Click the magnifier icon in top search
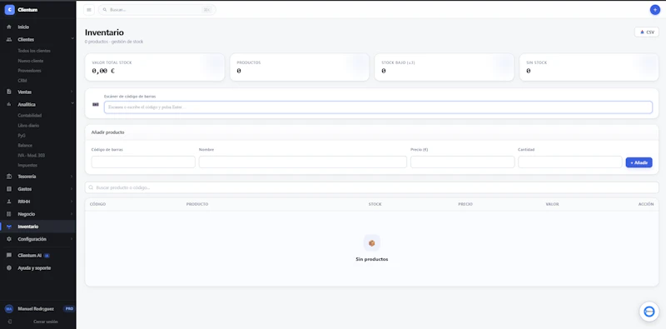 point(105,10)
